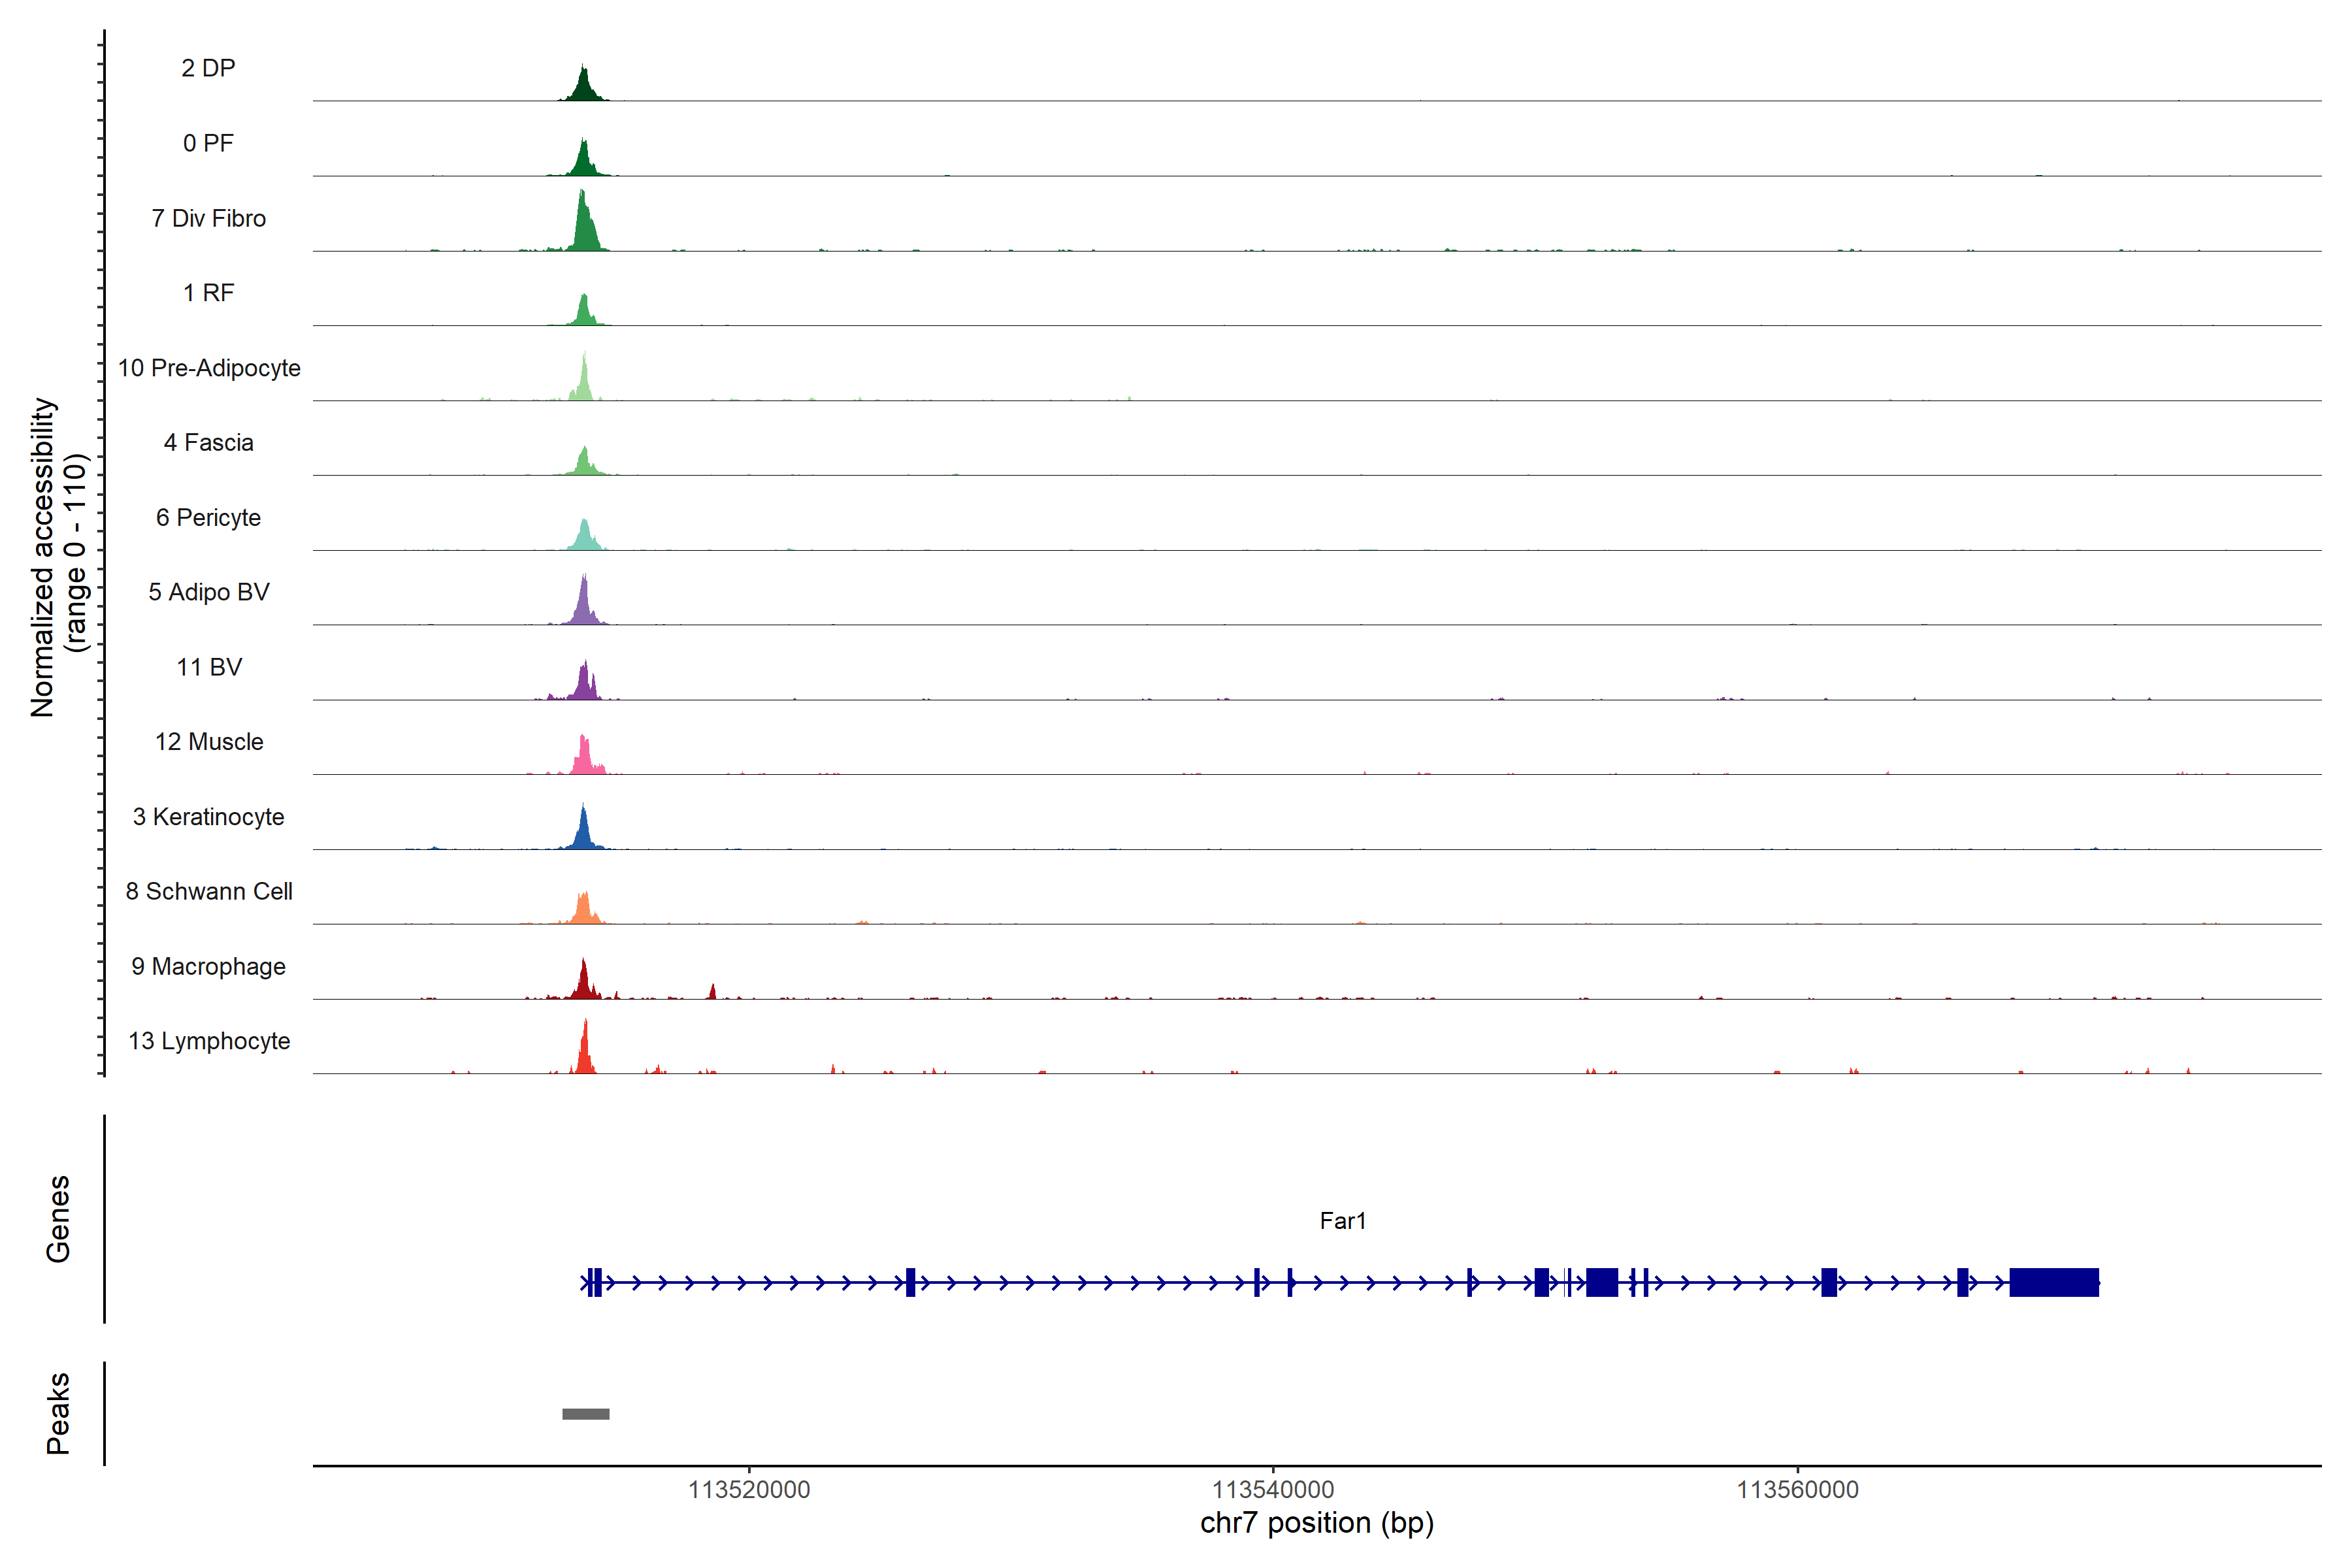Click the 113540000 axis tick label
This screenshot has width=2352, height=1568.
tap(1273, 1490)
